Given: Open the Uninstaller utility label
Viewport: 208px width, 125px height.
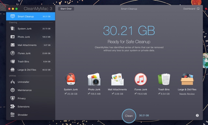Looking at the screenshot, I should 23,82.
